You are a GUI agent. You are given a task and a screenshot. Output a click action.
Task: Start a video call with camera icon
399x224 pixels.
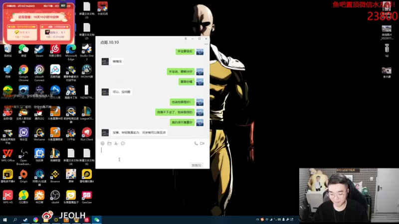click(x=202, y=143)
